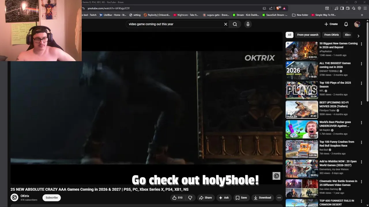Click the Brave Rewards triangle icon
The width and height of the screenshot is (369, 207).
[284, 8]
